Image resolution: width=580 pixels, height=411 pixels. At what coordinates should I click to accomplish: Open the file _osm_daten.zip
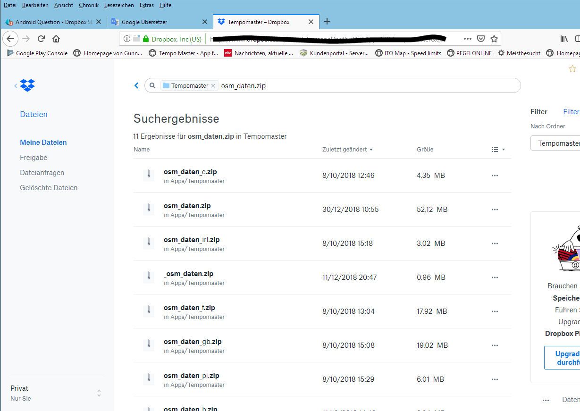(189, 274)
